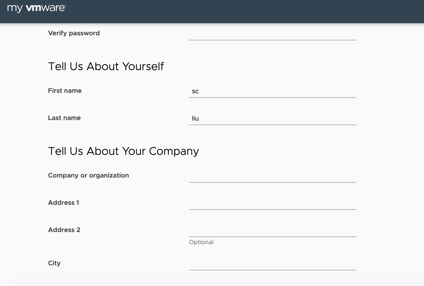Click the 'City' label text
The width and height of the screenshot is (424, 286).
[x=54, y=263]
